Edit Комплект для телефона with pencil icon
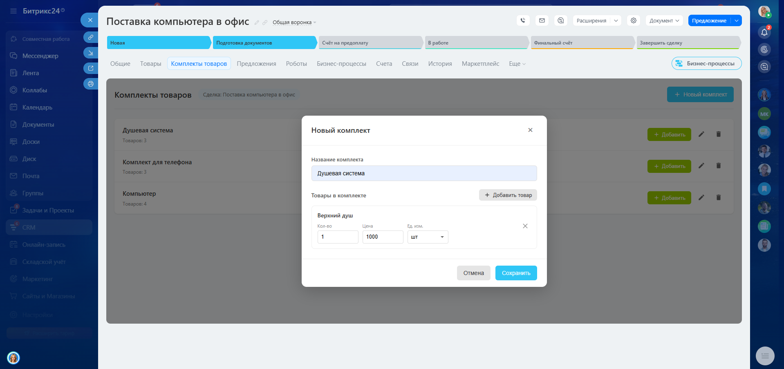Image resolution: width=784 pixels, height=369 pixels. (701, 165)
